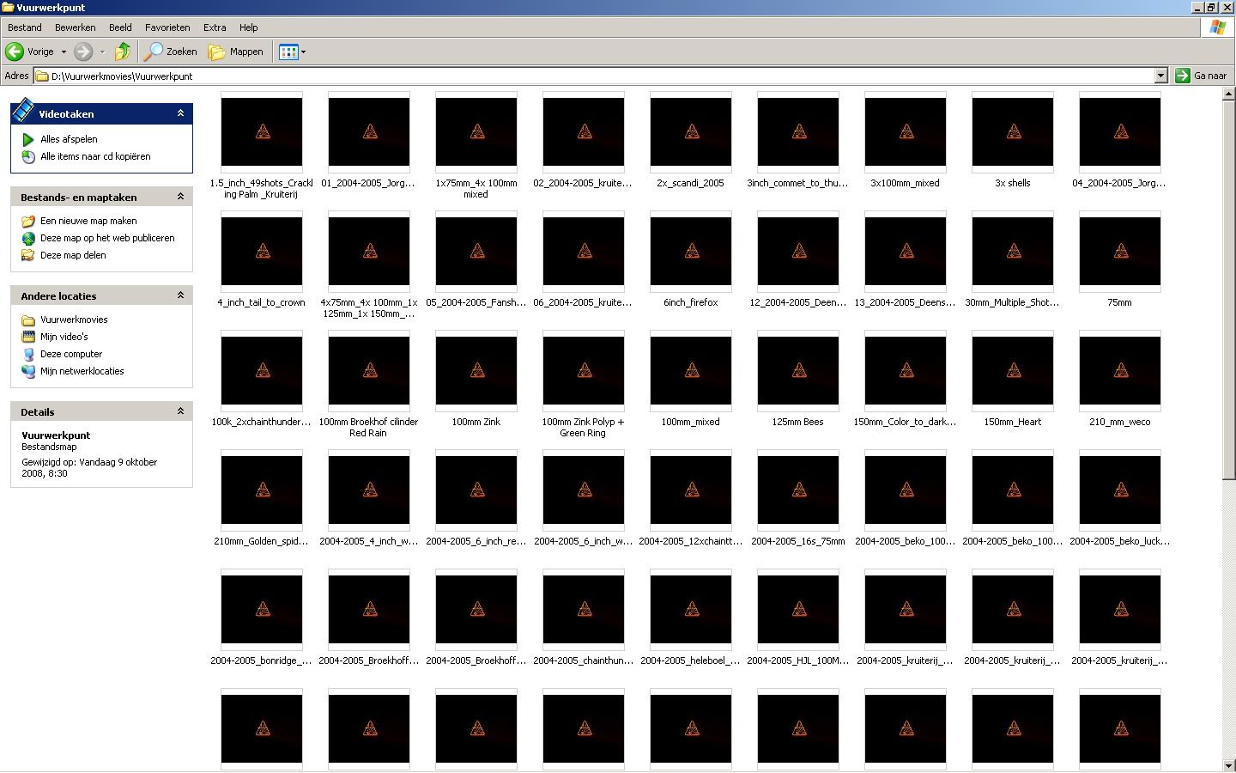
Task: Click Alle items naar cd kopiëren link
Action: (95, 156)
